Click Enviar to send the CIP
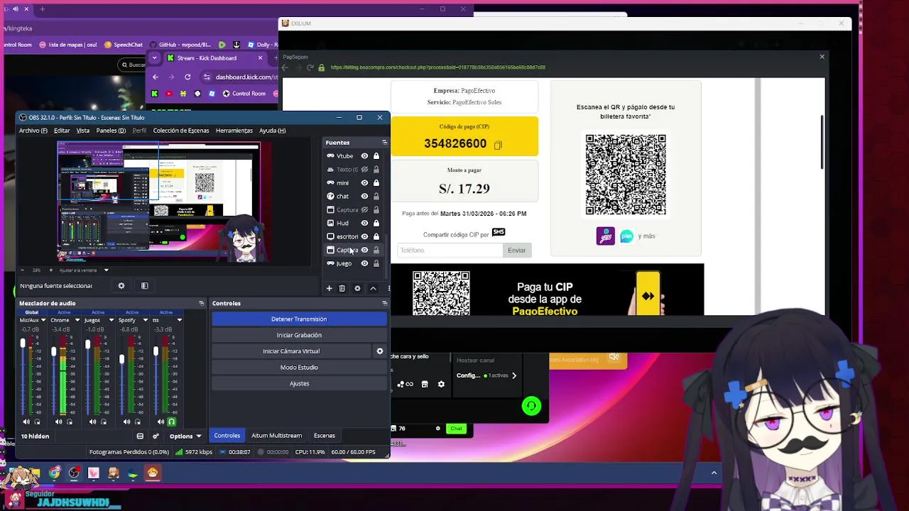The height and width of the screenshot is (511, 909). tap(516, 251)
